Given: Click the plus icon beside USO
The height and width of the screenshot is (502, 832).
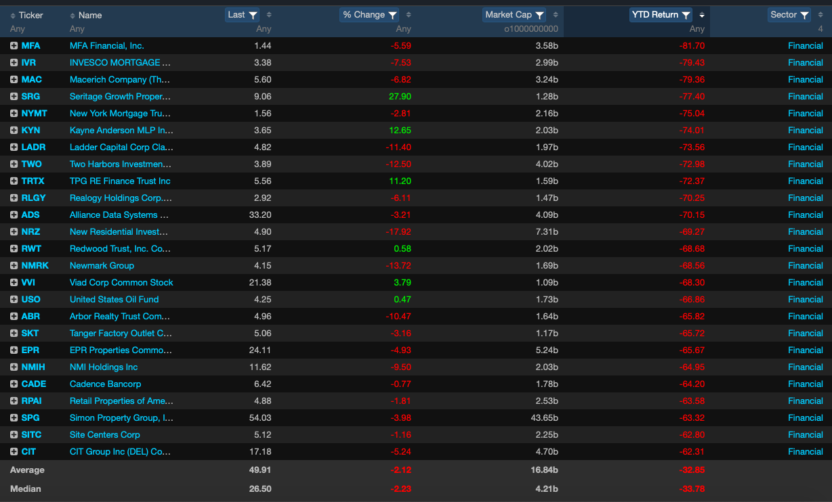Looking at the screenshot, I should pos(14,299).
